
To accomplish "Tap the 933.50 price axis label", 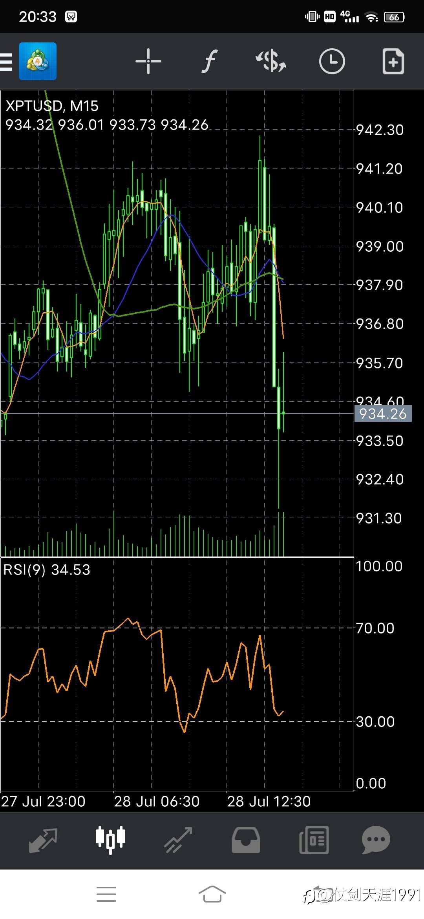I will pos(380,441).
